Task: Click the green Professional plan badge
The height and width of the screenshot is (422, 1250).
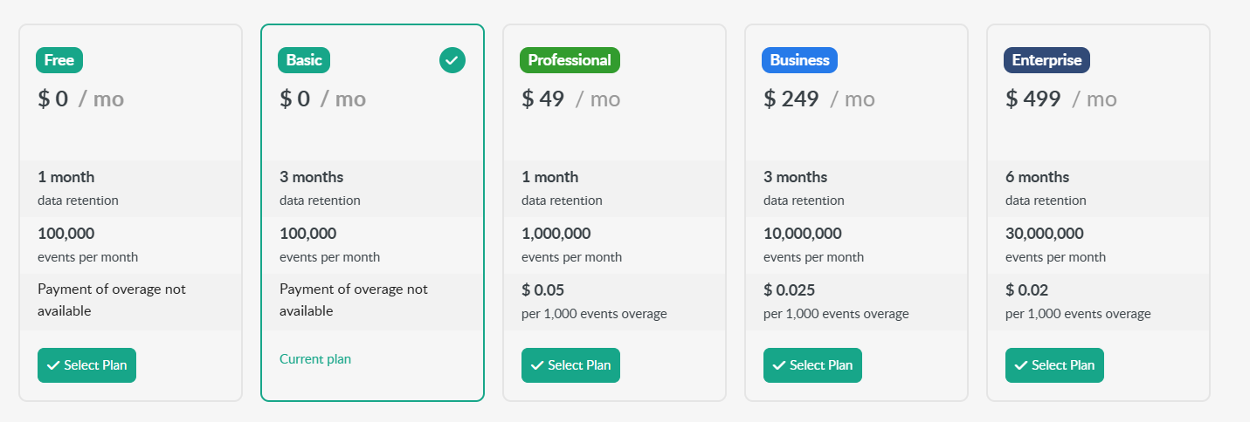Action: [x=570, y=60]
